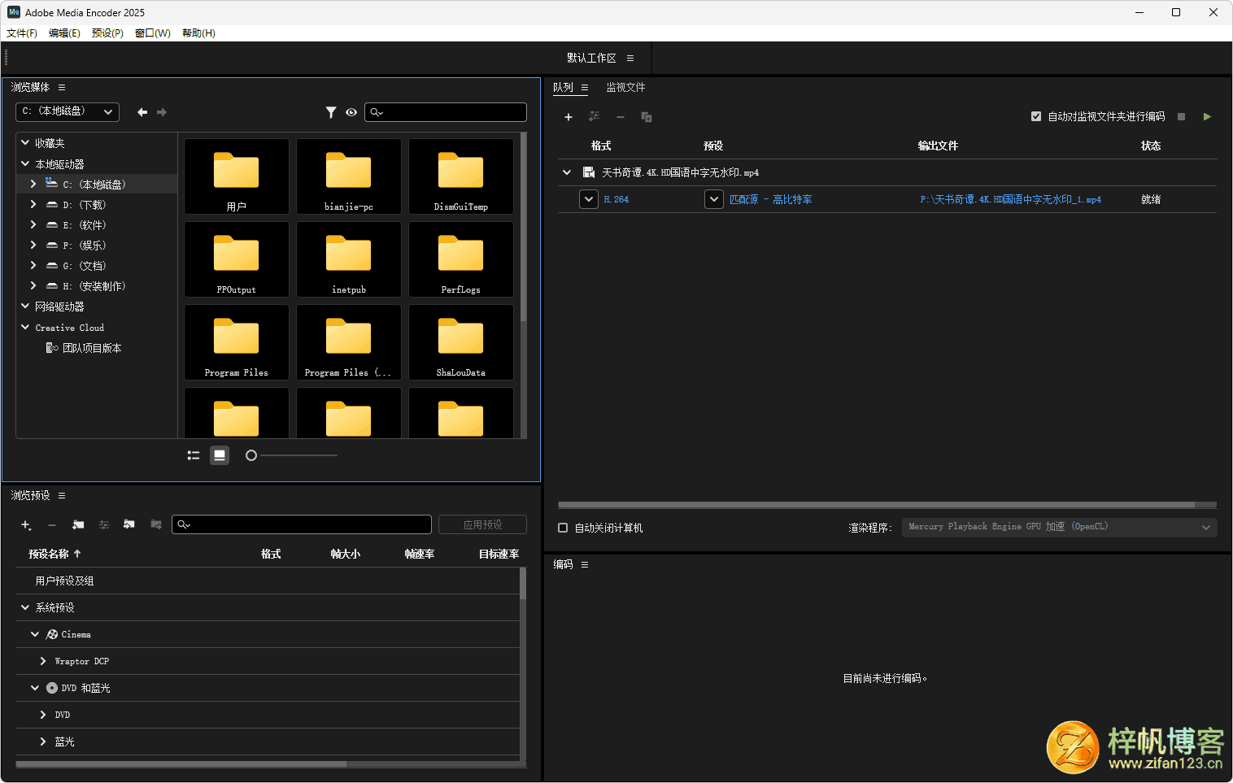Click the output file path link
This screenshot has height=783, width=1233.
pyautogui.click(x=1010, y=199)
